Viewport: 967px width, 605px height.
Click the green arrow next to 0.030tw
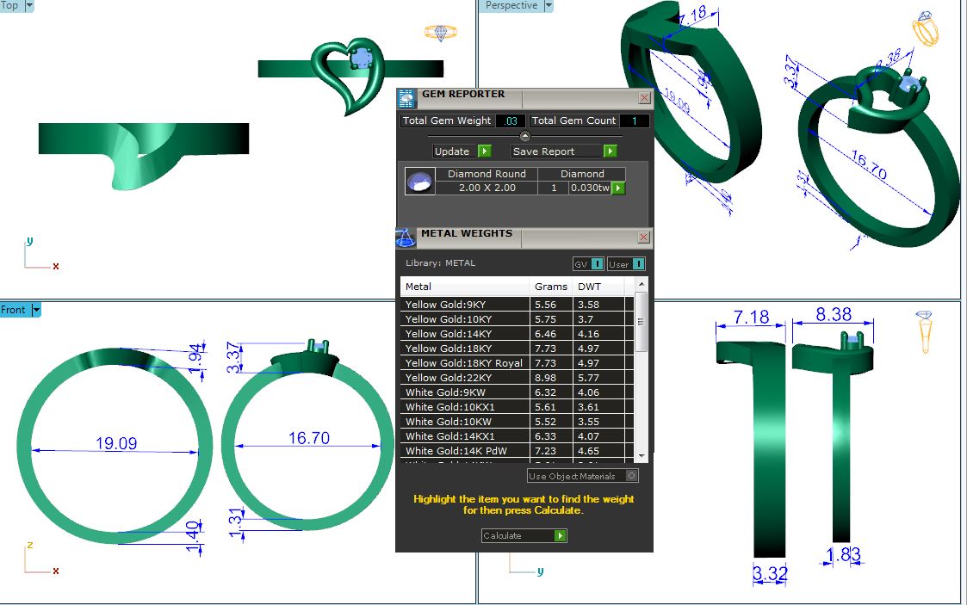pyautogui.click(x=617, y=188)
